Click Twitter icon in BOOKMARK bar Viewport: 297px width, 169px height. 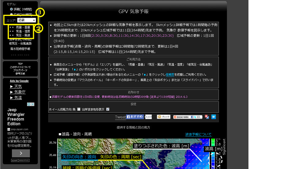(195, 117)
